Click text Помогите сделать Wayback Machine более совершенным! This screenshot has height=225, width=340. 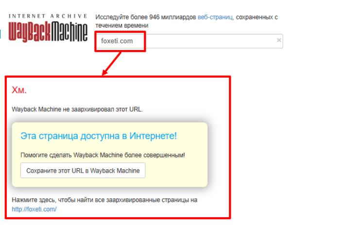[102, 155]
